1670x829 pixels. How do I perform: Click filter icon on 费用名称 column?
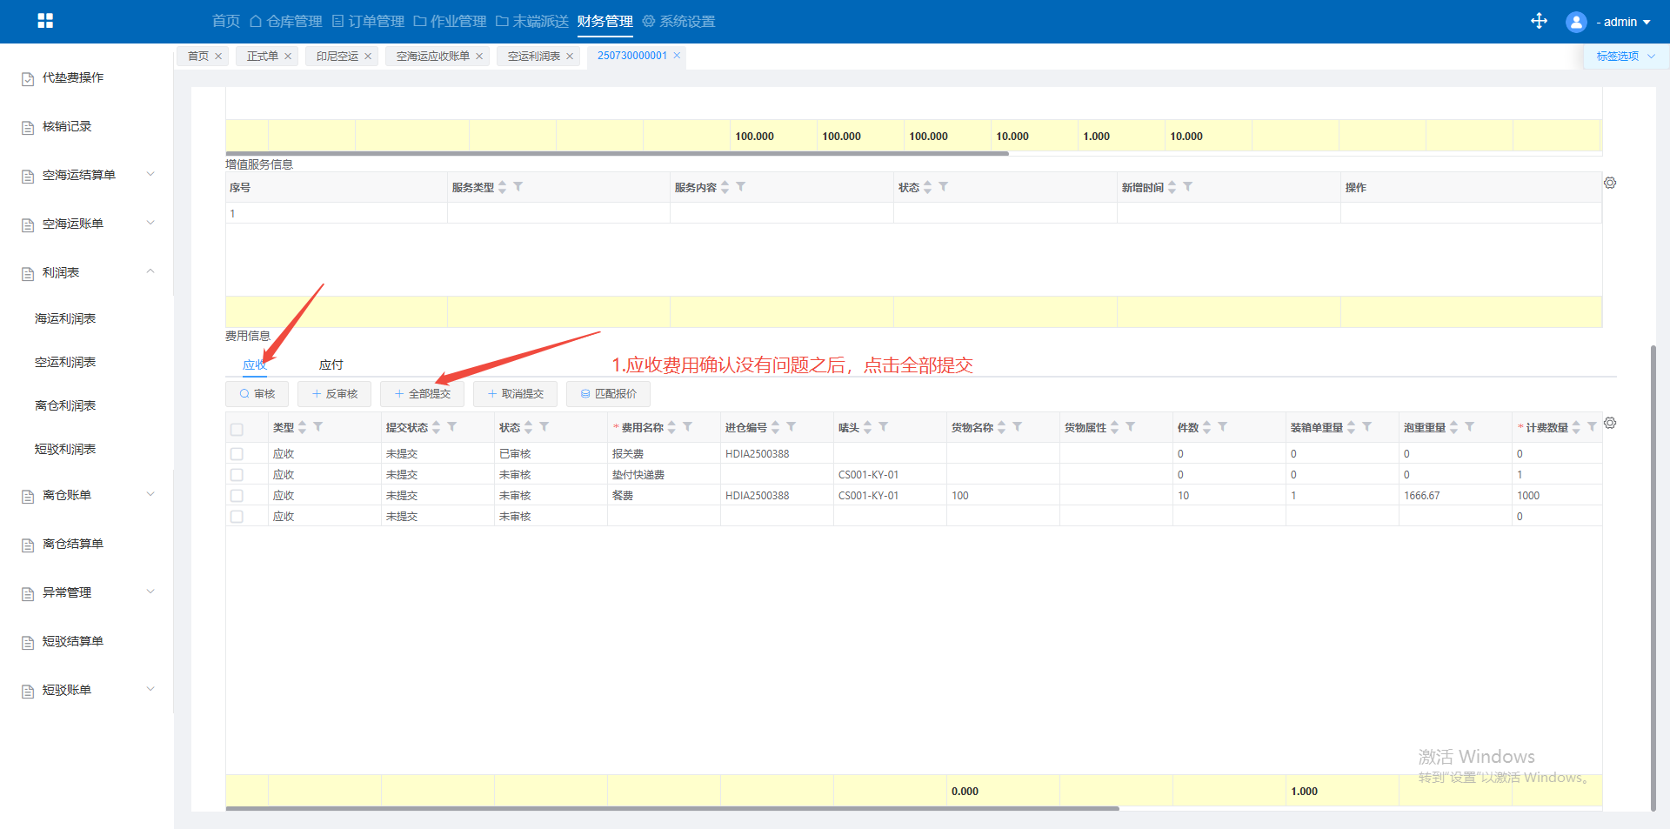point(687,427)
